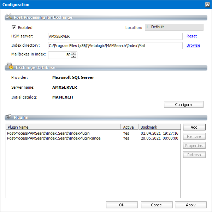Confirm with the OK button
This screenshot has width=212, height=212.
[x=122, y=205]
